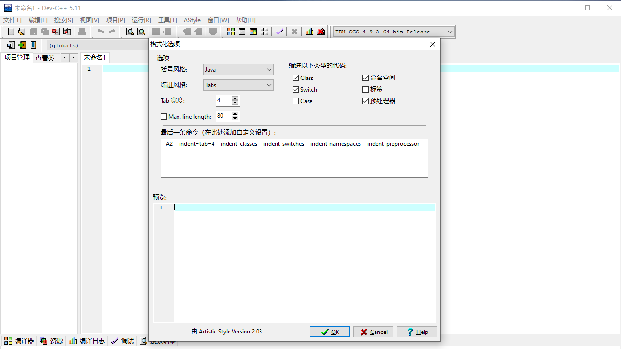This screenshot has height=349, width=621.
Task: Click inside the command text area
Action: point(294,158)
